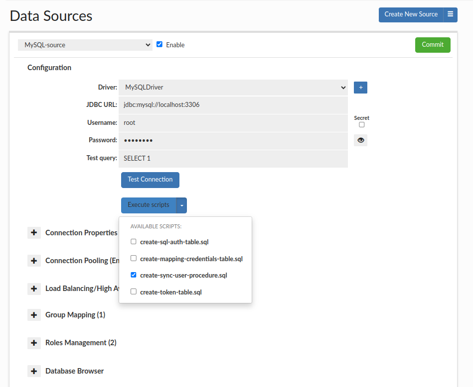473x387 pixels.
Task: Select create-mapping-credentials-table.sql from script list
Action: (133, 259)
